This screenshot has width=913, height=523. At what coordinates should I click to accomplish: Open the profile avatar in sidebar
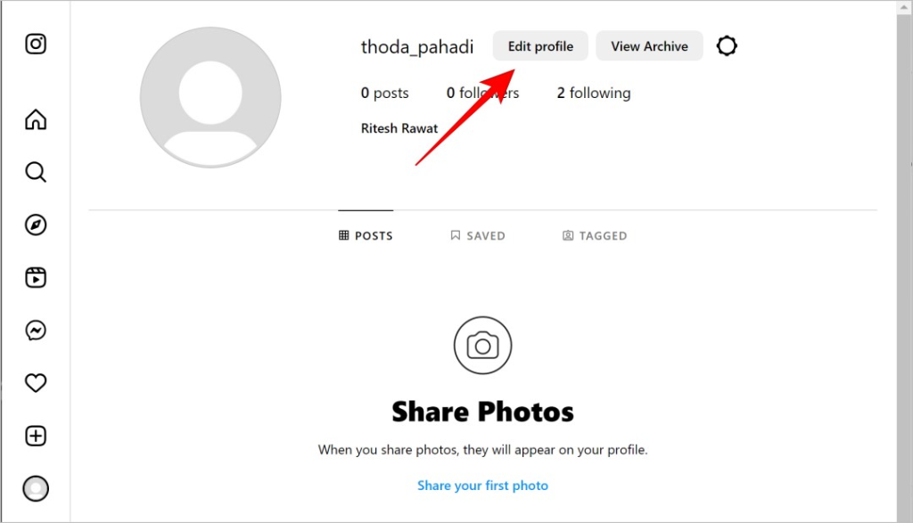pyautogui.click(x=36, y=488)
